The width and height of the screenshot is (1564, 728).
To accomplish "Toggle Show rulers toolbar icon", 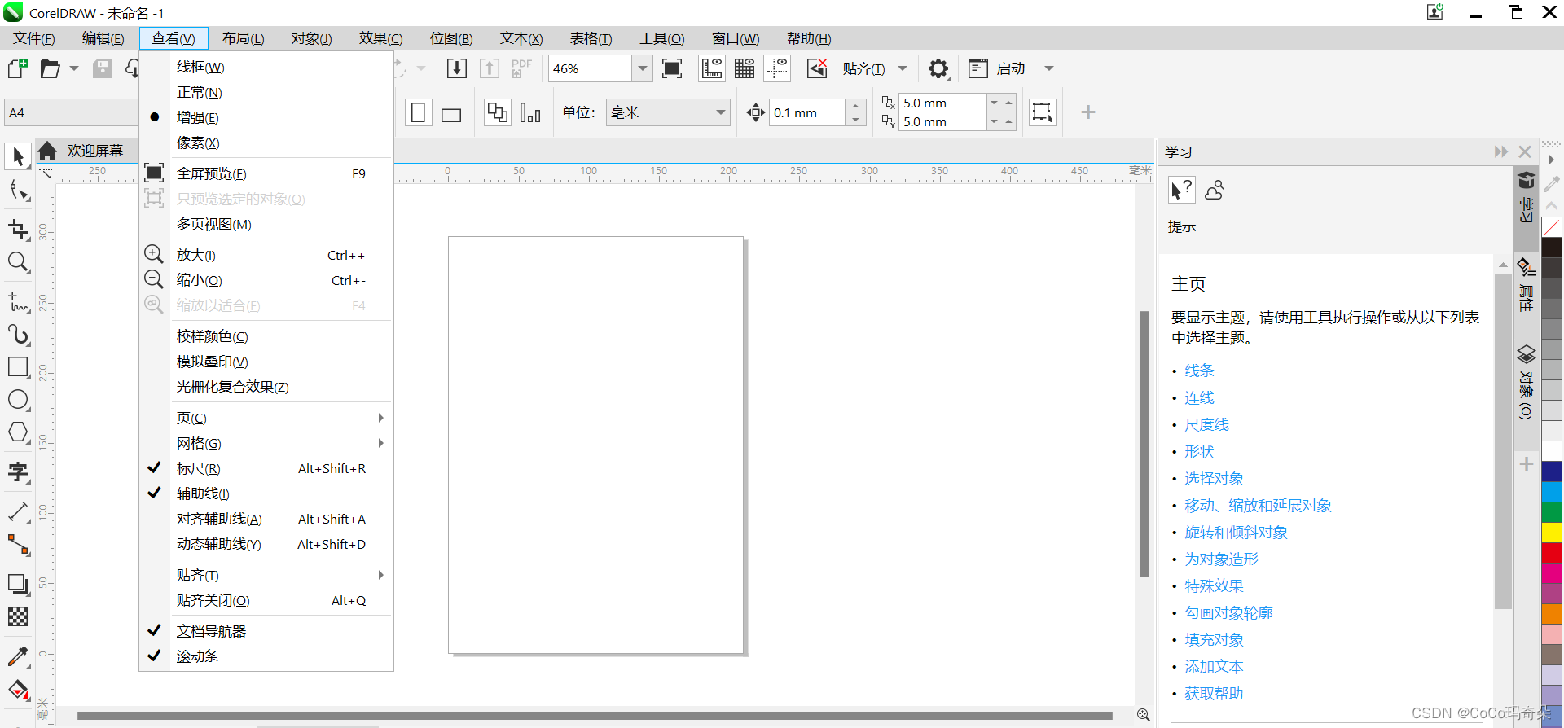I will (x=712, y=68).
